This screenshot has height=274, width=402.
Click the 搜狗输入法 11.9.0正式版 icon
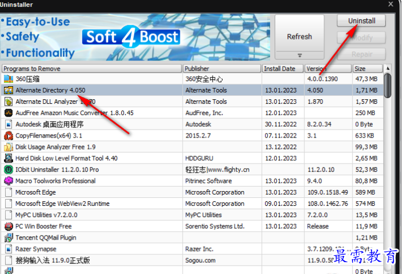pyautogui.click(x=8, y=260)
